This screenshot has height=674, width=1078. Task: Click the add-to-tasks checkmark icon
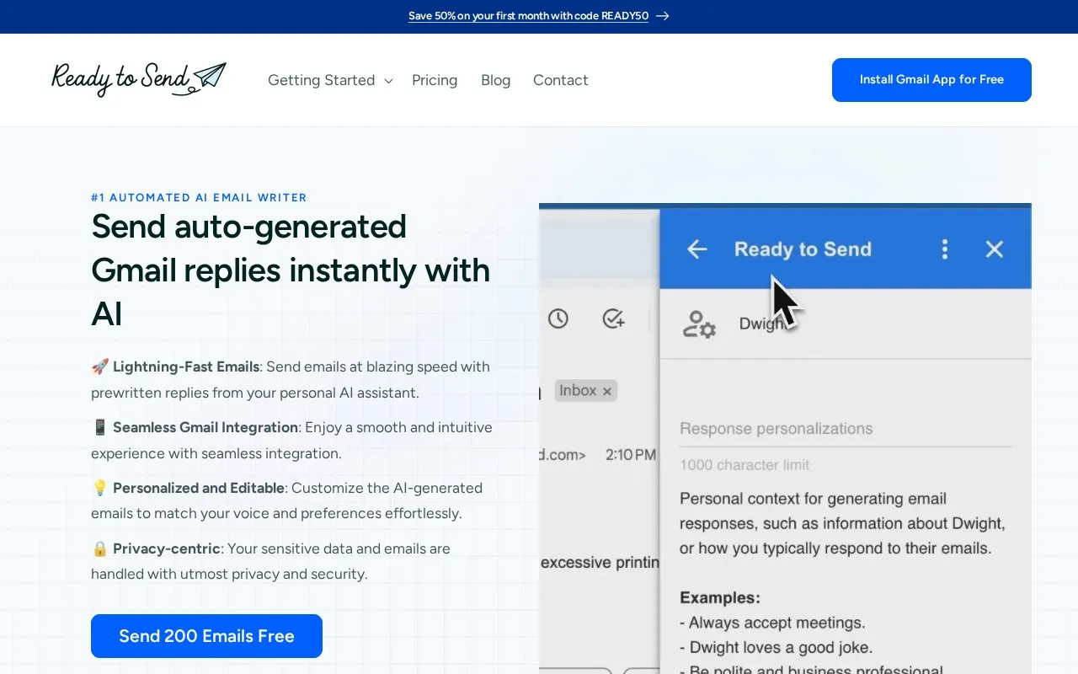613,318
